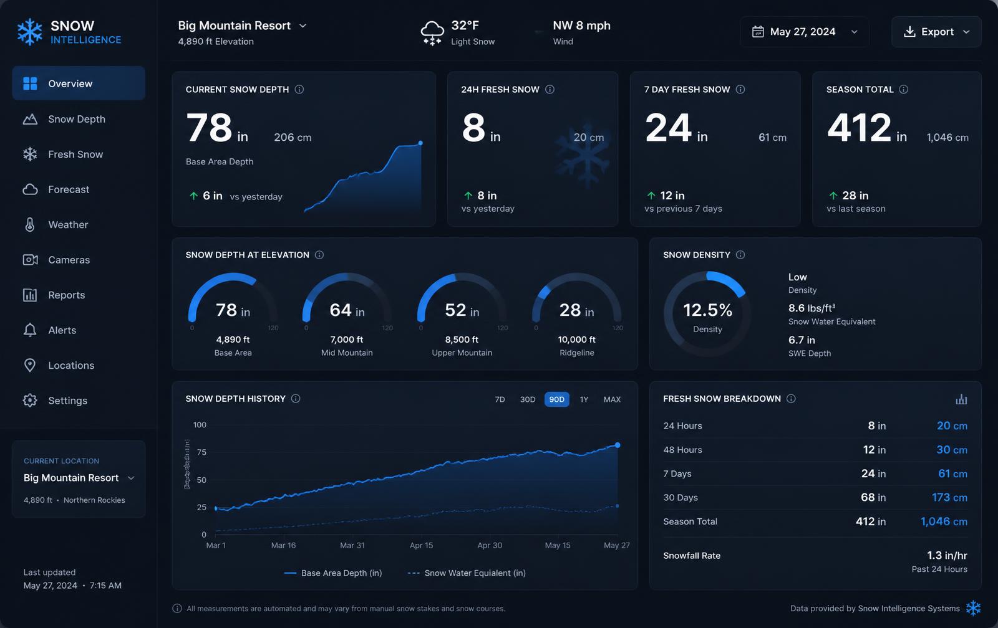
Task: Click the latest point on depth history chart
Action: pos(618,445)
